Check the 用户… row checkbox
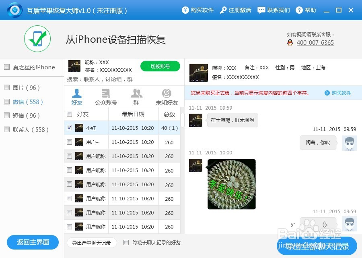 [69, 142]
